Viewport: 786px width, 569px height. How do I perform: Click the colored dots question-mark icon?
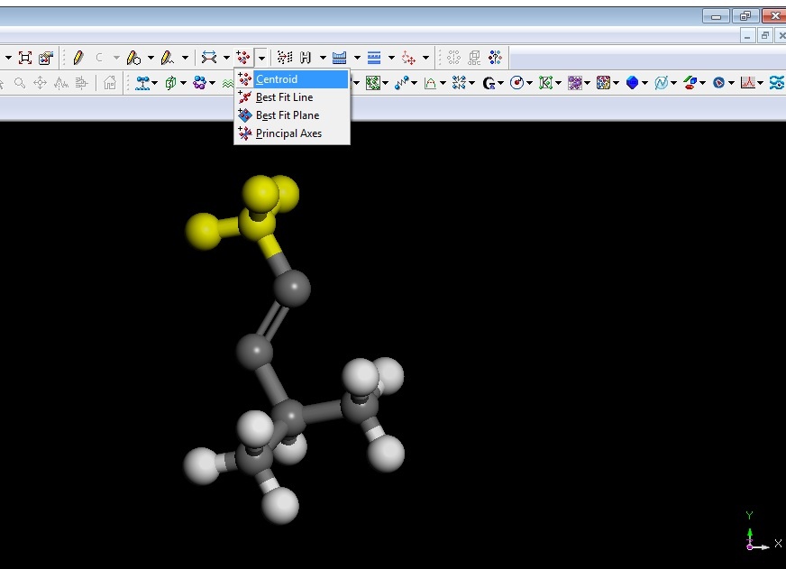495,58
